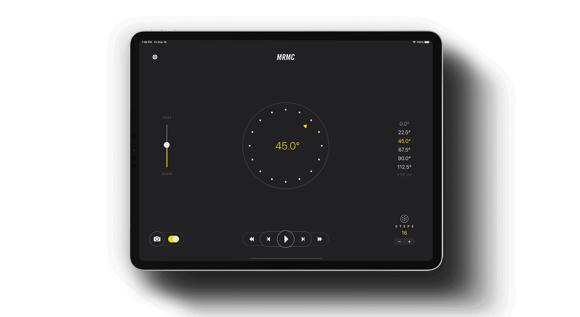Click the bottom dot on the dial
The width and height of the screenshot is (580, 317).
point(286,182)
